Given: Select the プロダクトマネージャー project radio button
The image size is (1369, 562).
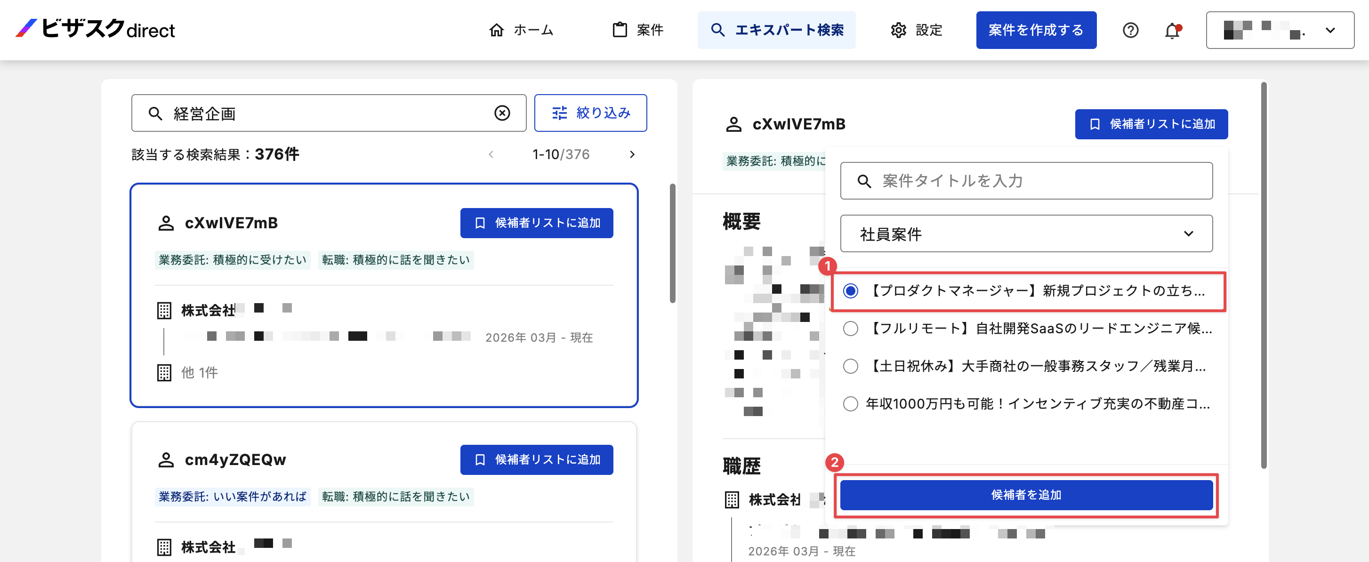Looking at the screenshot, I should pyautogui.click(x=850, y=290).
